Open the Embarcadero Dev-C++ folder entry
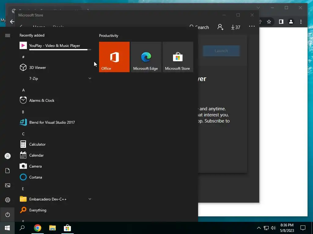The width and height of the screenshot is (313, 234). pos(55,199)
